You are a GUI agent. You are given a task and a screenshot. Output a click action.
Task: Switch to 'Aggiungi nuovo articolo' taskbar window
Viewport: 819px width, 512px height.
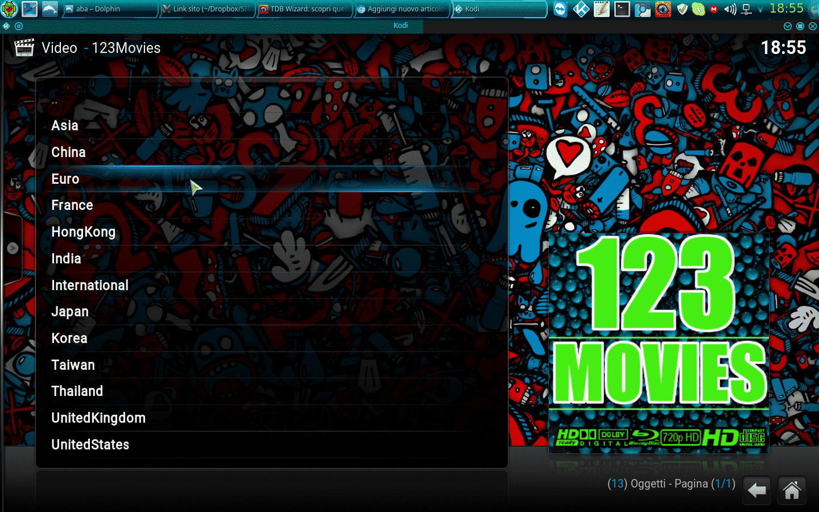(402, 9)
